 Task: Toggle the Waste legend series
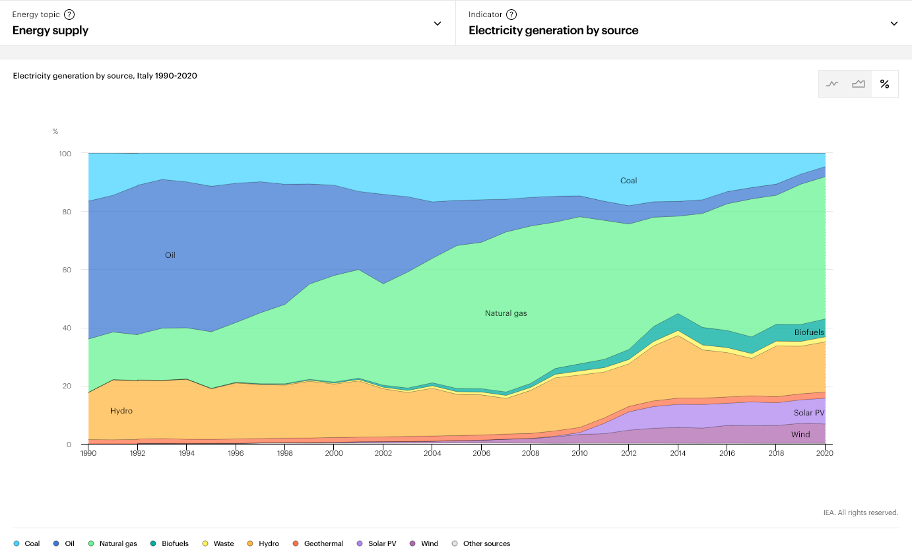pos(218,543)
